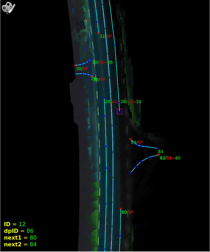Select the 80/SP label text
Image resolution: width=210 pixels, height=252 pixels.
pos(128,212)
